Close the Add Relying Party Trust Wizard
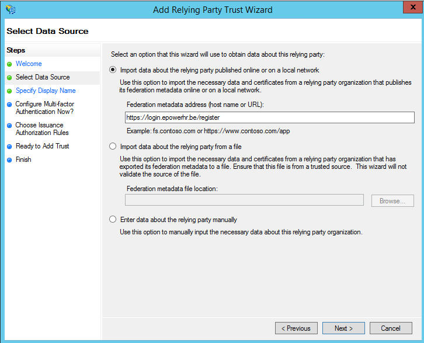This screenshot has height=343, width=424. pyautogui.click(x=413, y=7)
